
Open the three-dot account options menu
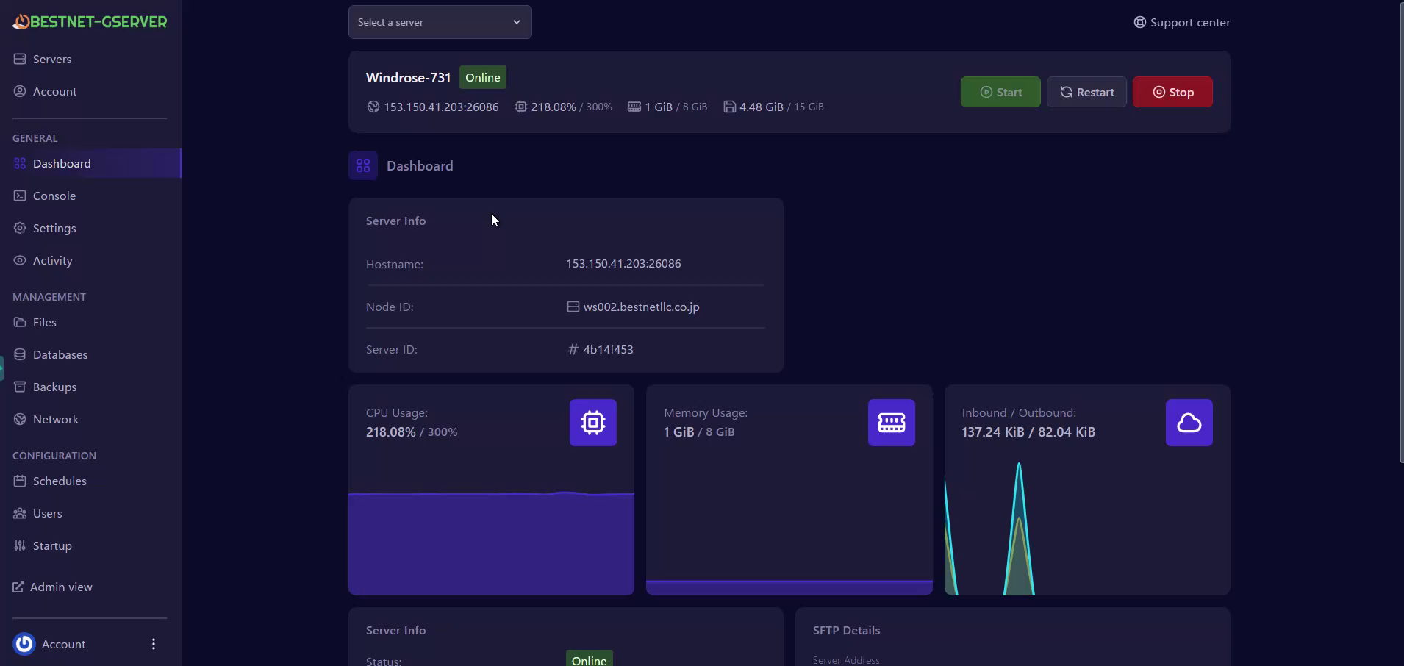pyautogui.click(x=154, y=644)
